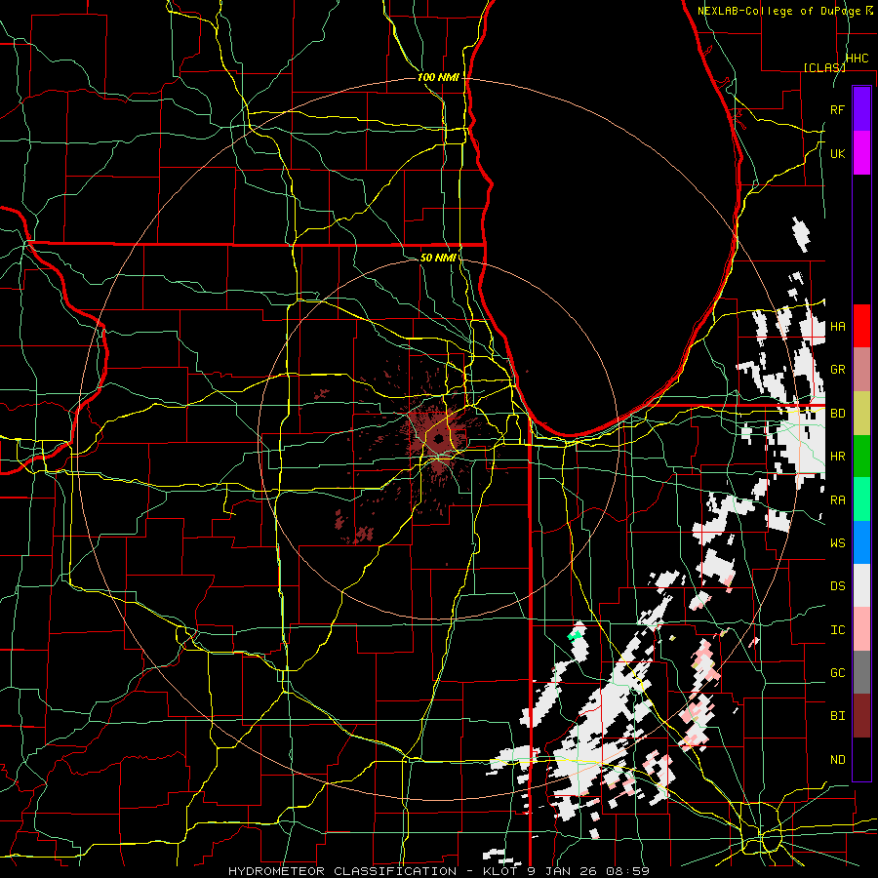Image resolution: width=878 pixels, height=878 pixels.
Task: Click the small green rain echo patch
Action: point(574,635)
